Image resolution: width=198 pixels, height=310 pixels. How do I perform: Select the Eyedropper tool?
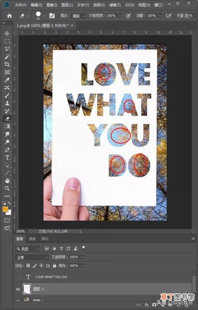tap(7, 80)
